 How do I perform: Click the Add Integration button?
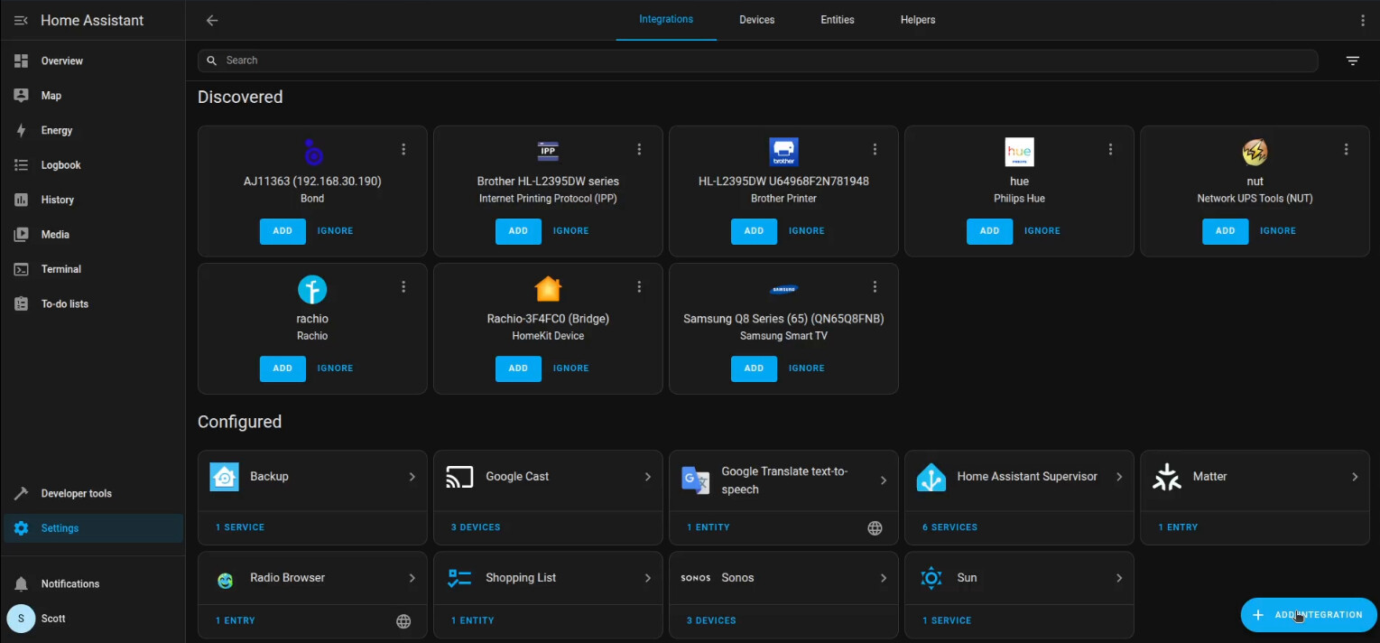[1309, 615]
